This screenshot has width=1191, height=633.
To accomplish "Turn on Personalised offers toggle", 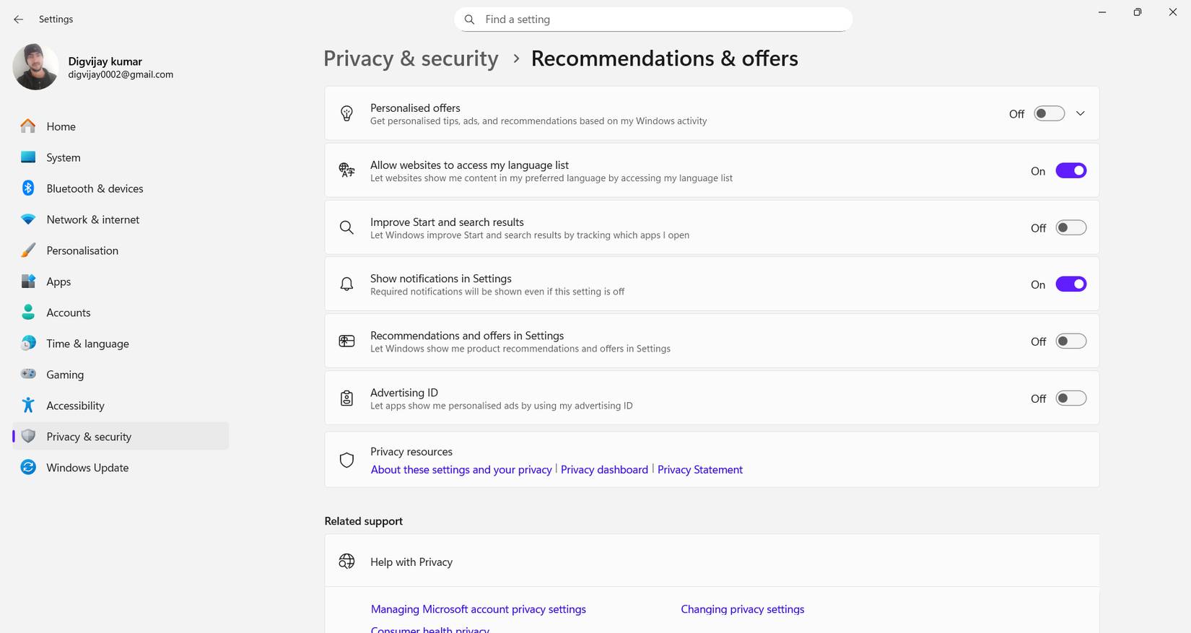I will pos(1049,114).
